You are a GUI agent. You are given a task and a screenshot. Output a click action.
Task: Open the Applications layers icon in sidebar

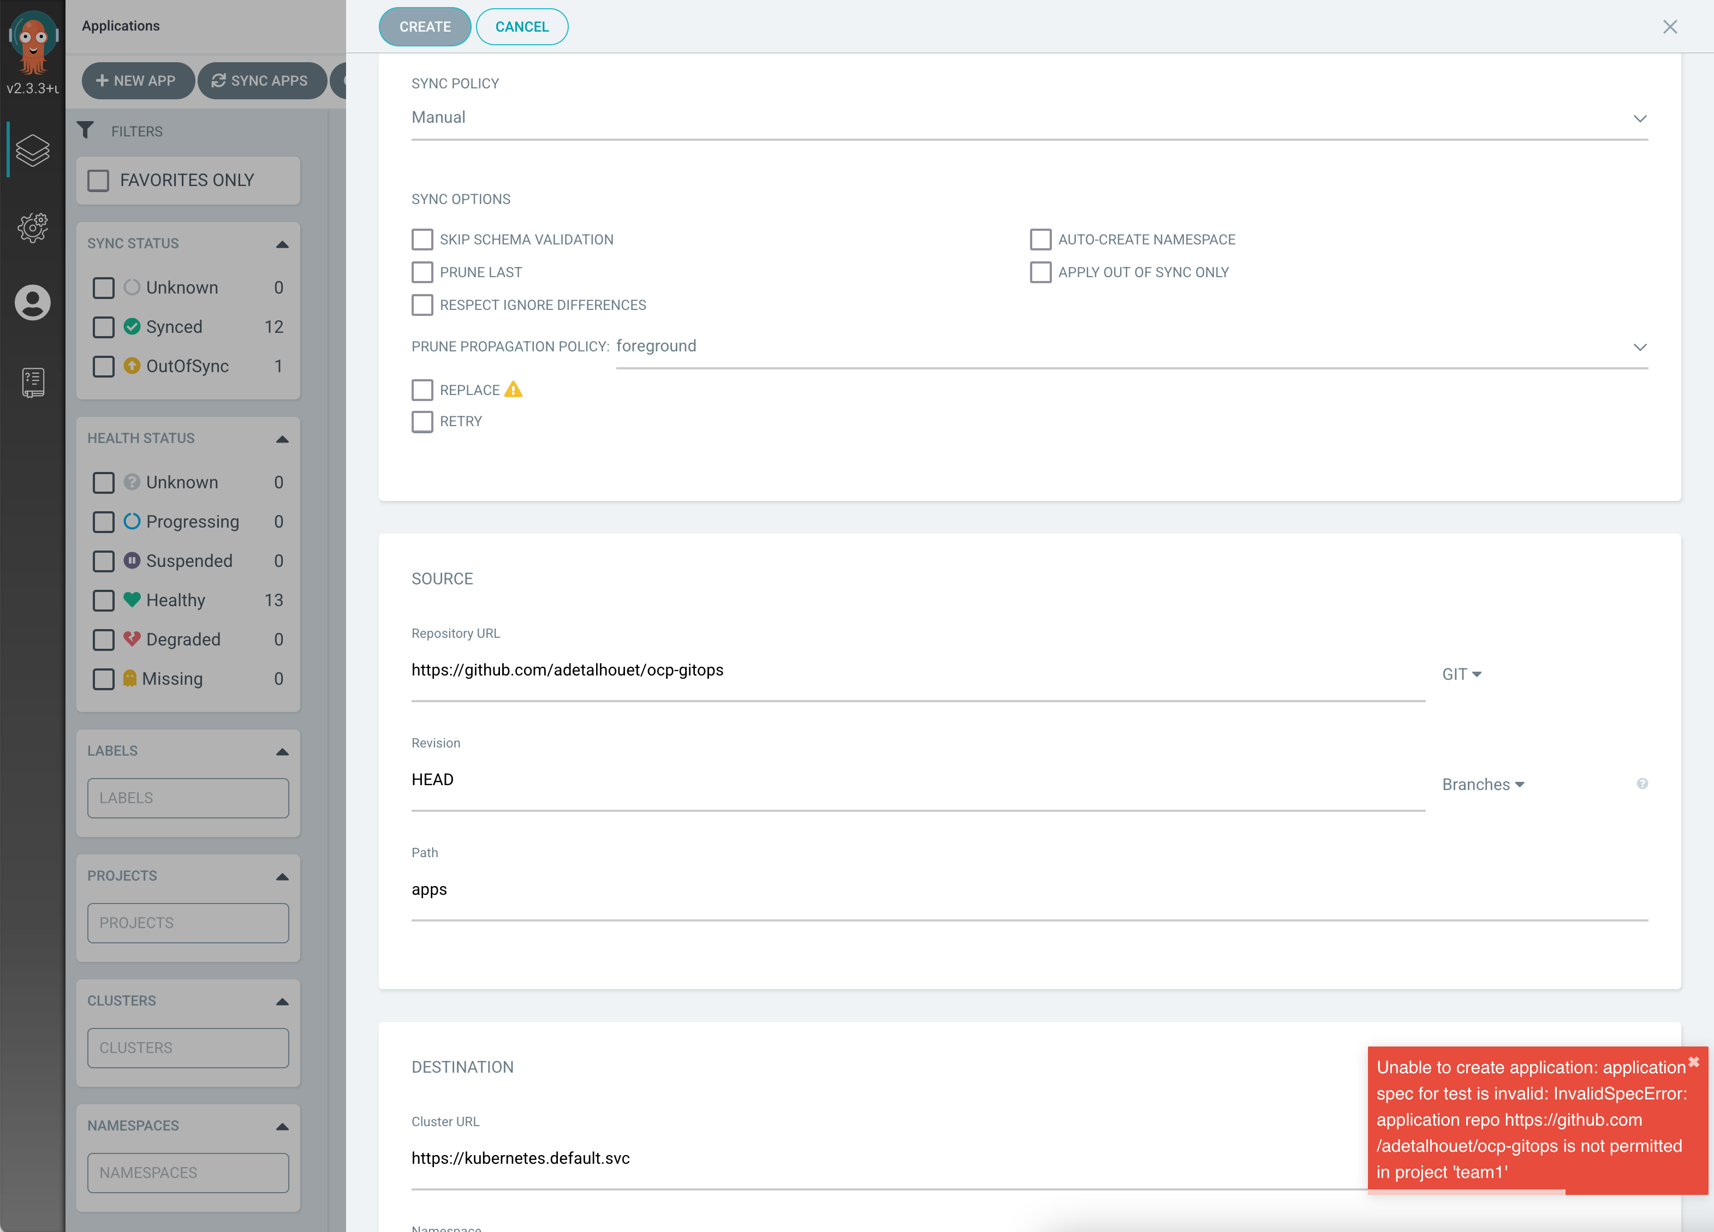(x=33, y=151)
